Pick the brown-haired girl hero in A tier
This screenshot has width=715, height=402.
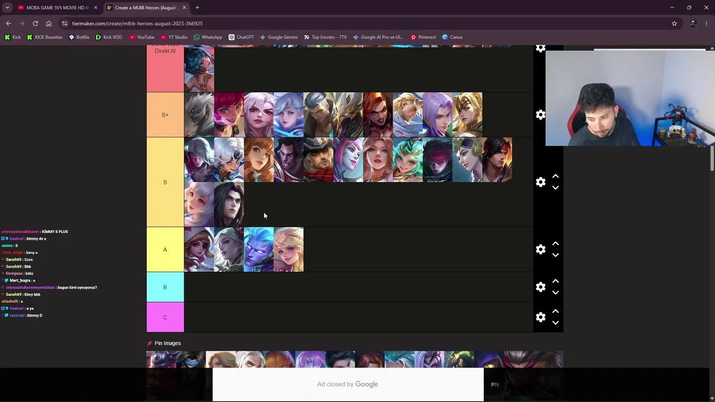point(199,250)
